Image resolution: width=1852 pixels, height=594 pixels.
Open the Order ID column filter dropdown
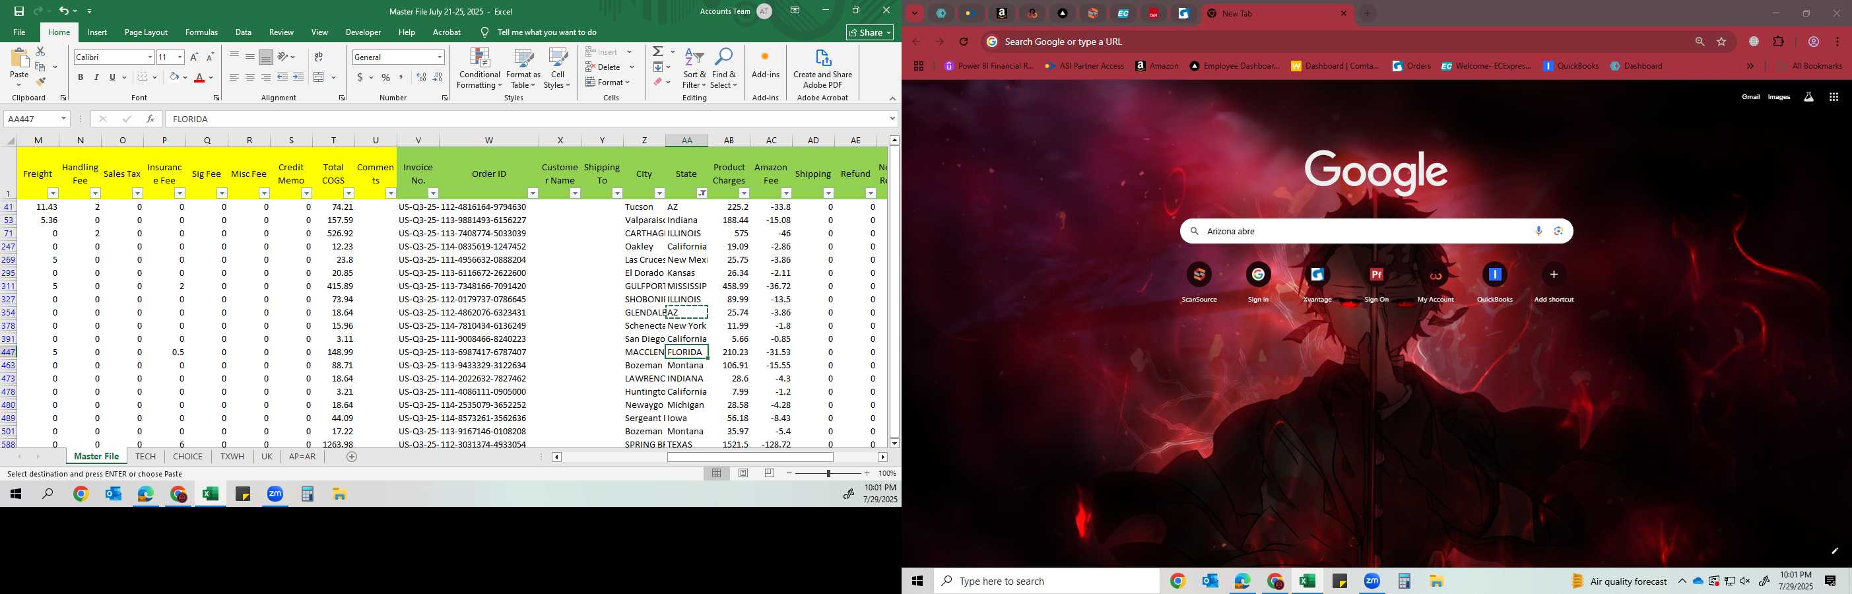coord(533,193)
